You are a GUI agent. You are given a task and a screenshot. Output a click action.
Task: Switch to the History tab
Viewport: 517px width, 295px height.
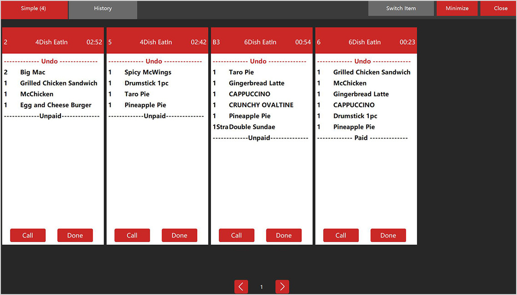point(103,9)
